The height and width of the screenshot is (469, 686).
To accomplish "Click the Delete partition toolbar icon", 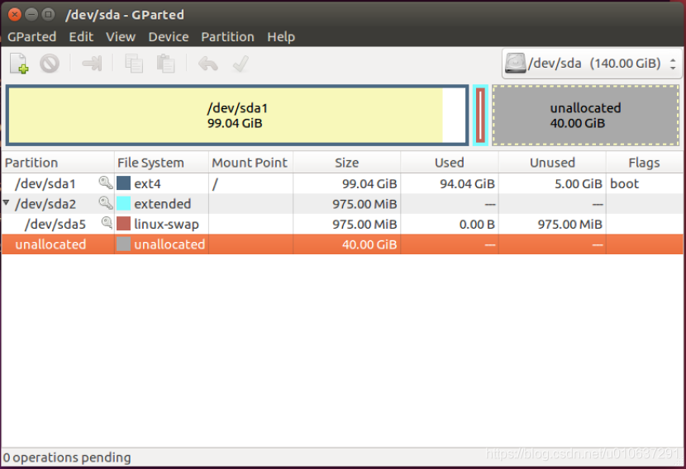I will click(50, 64).
